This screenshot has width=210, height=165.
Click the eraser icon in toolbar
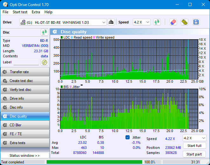click(x=173, y=22)
